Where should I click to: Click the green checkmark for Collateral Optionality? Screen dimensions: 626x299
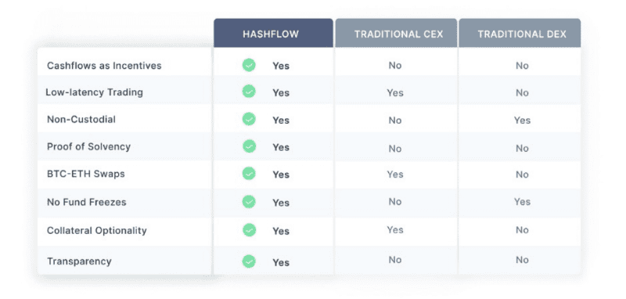(249, 230)
